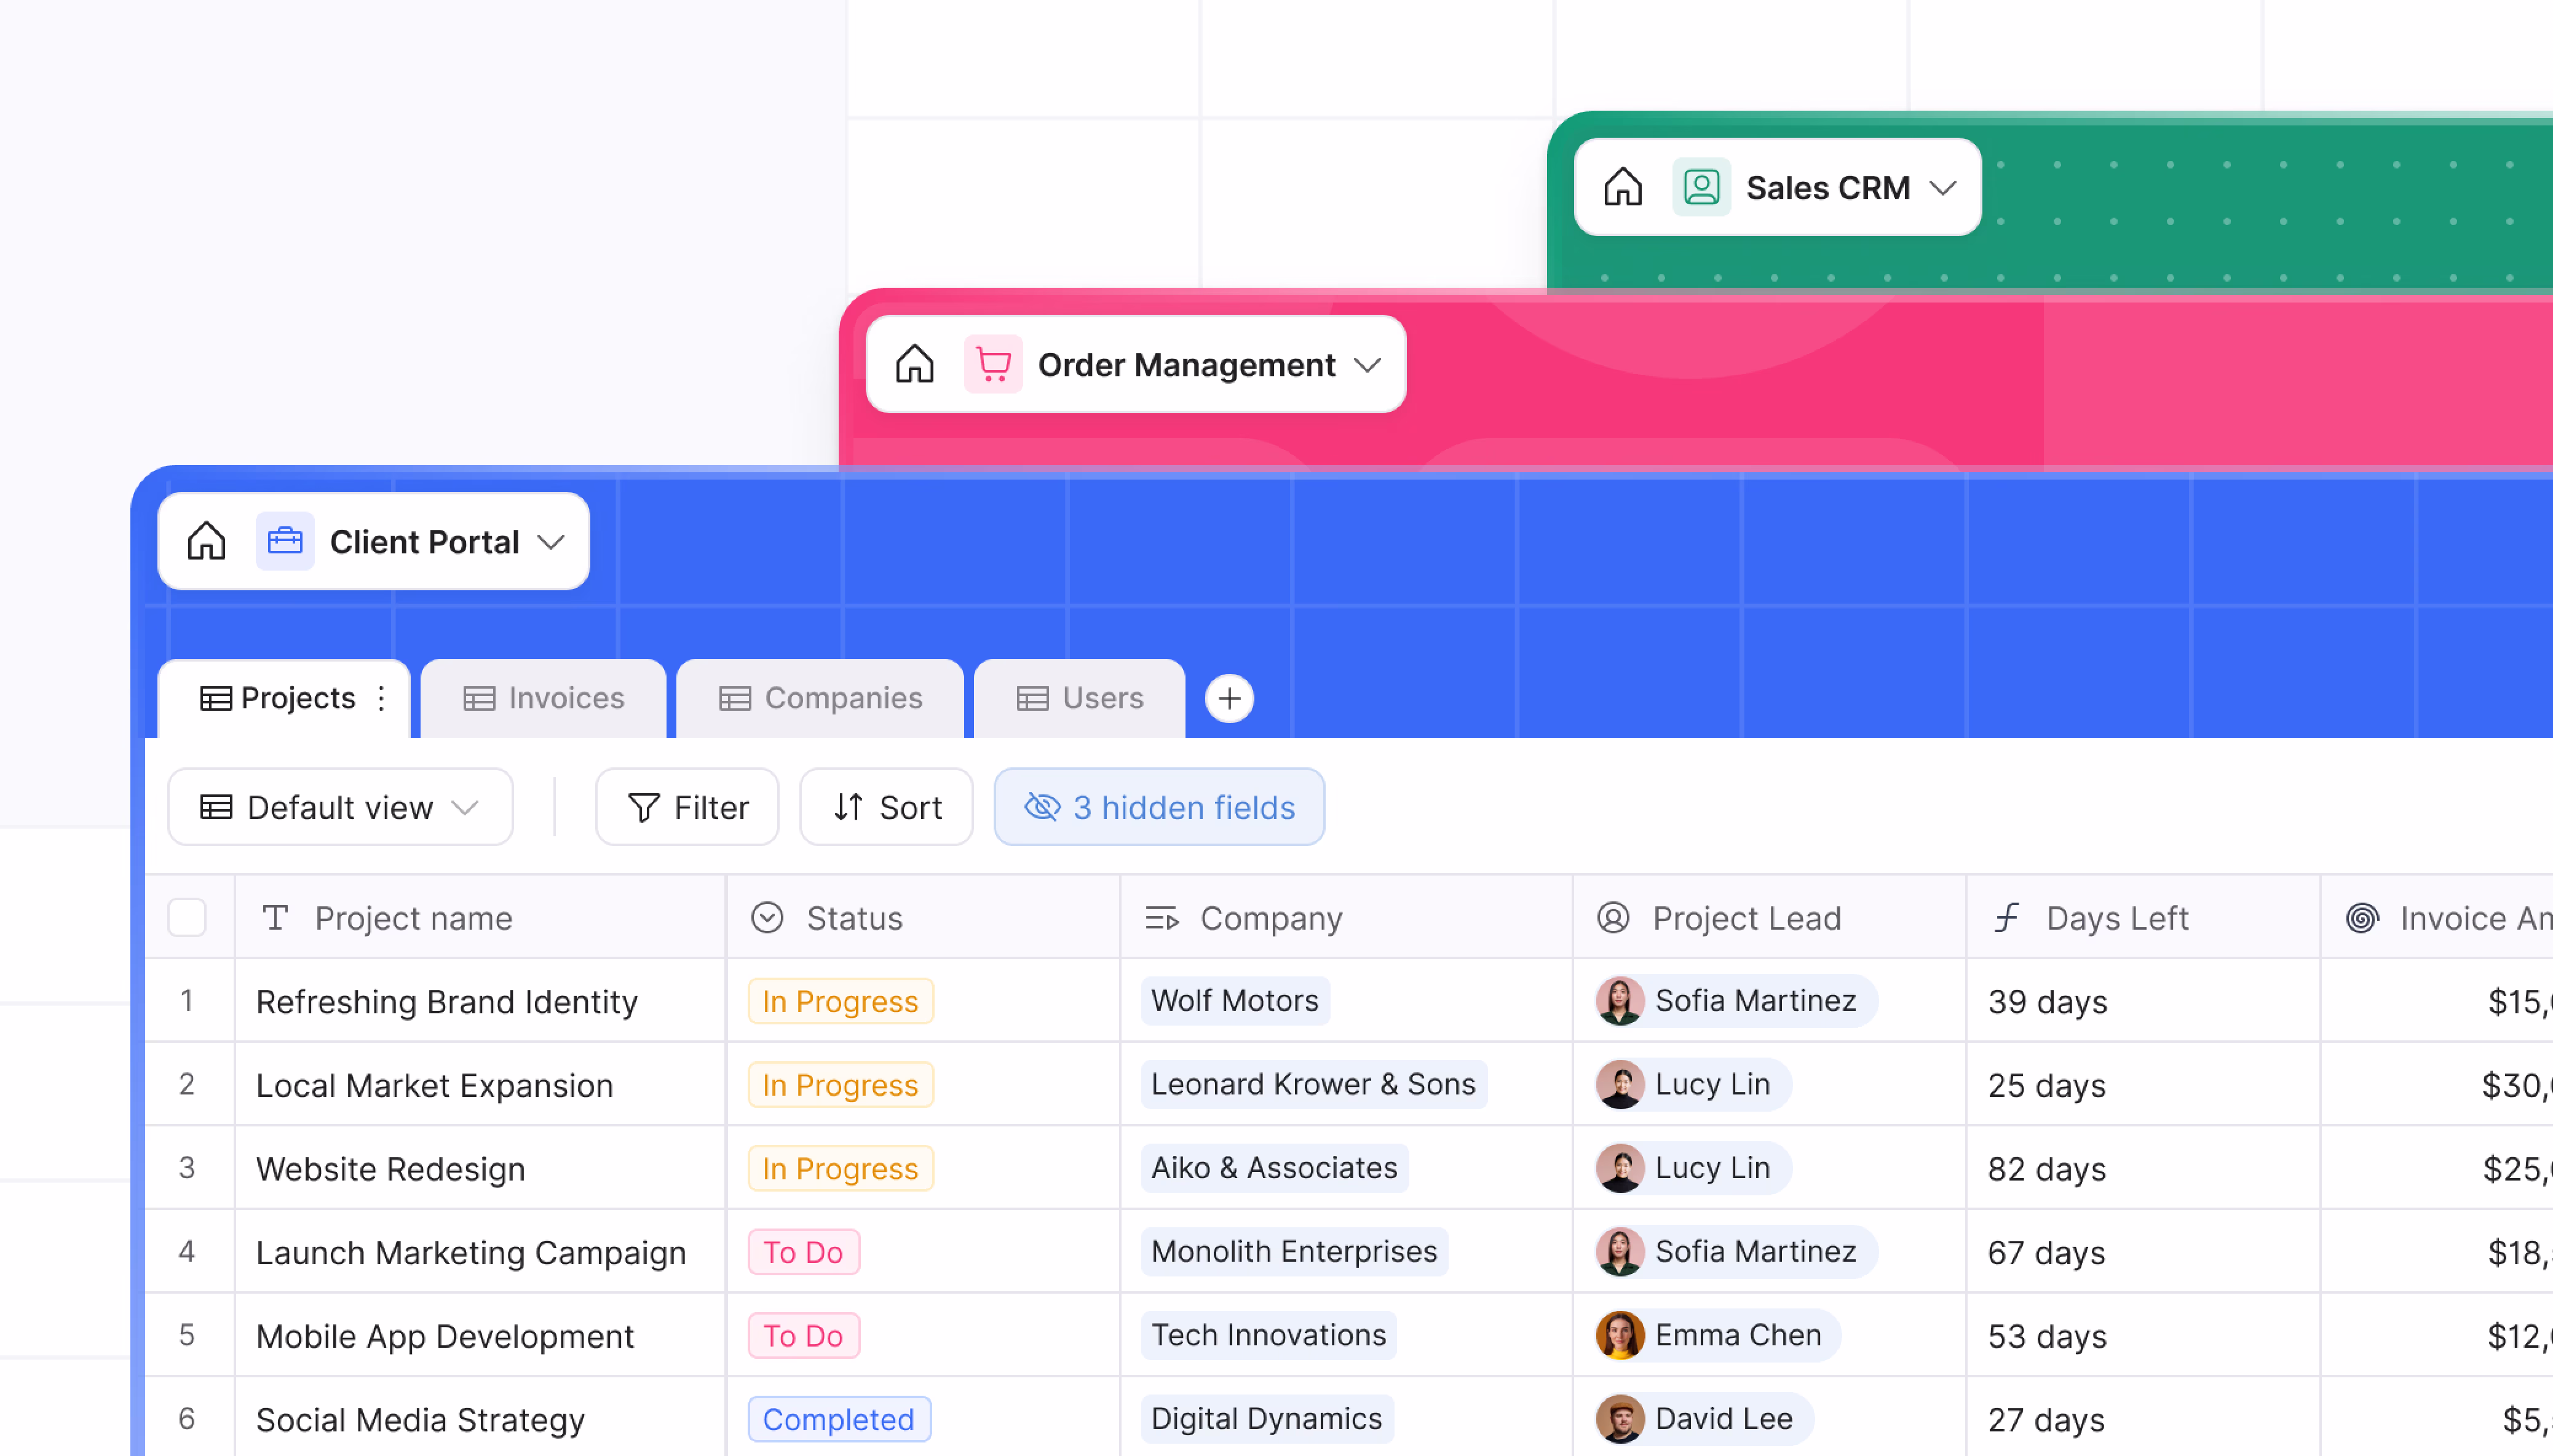This screenshot has height=1456, width=2553.
Task: Open the Companies tab
Action: click(x=820, y=698)
